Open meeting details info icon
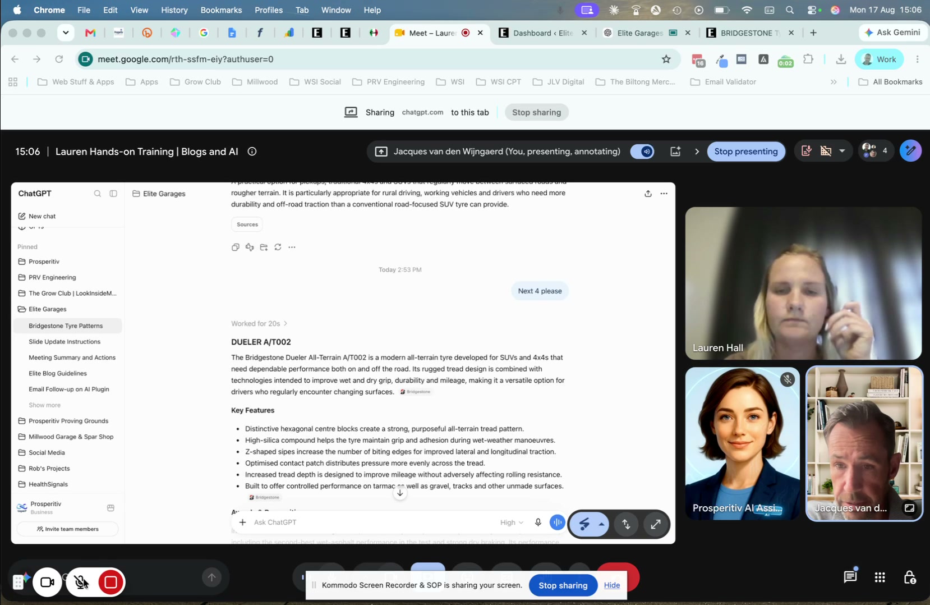Image resolution: width=930 pixels, height=605 pixels. click(x=252, y=152)
